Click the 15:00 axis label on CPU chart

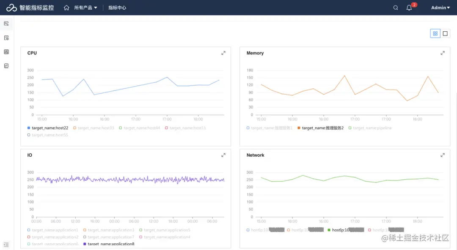point(42,120)
